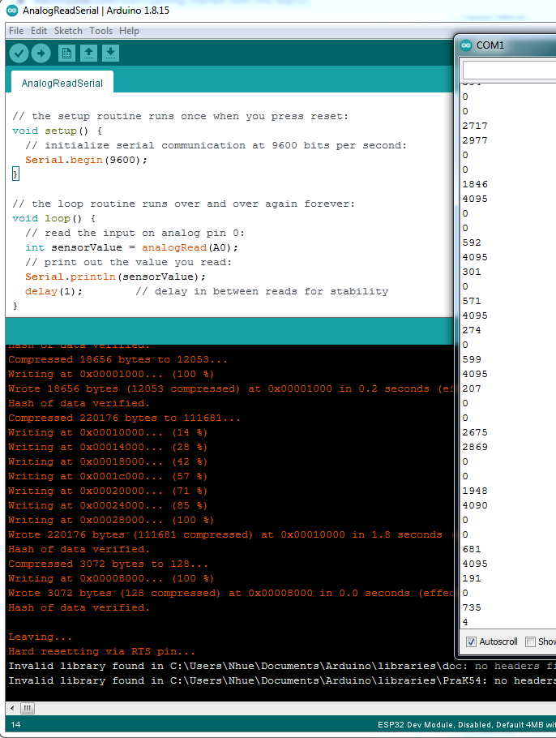
Task: Click the Verify checkmark button
Action: 19,54
